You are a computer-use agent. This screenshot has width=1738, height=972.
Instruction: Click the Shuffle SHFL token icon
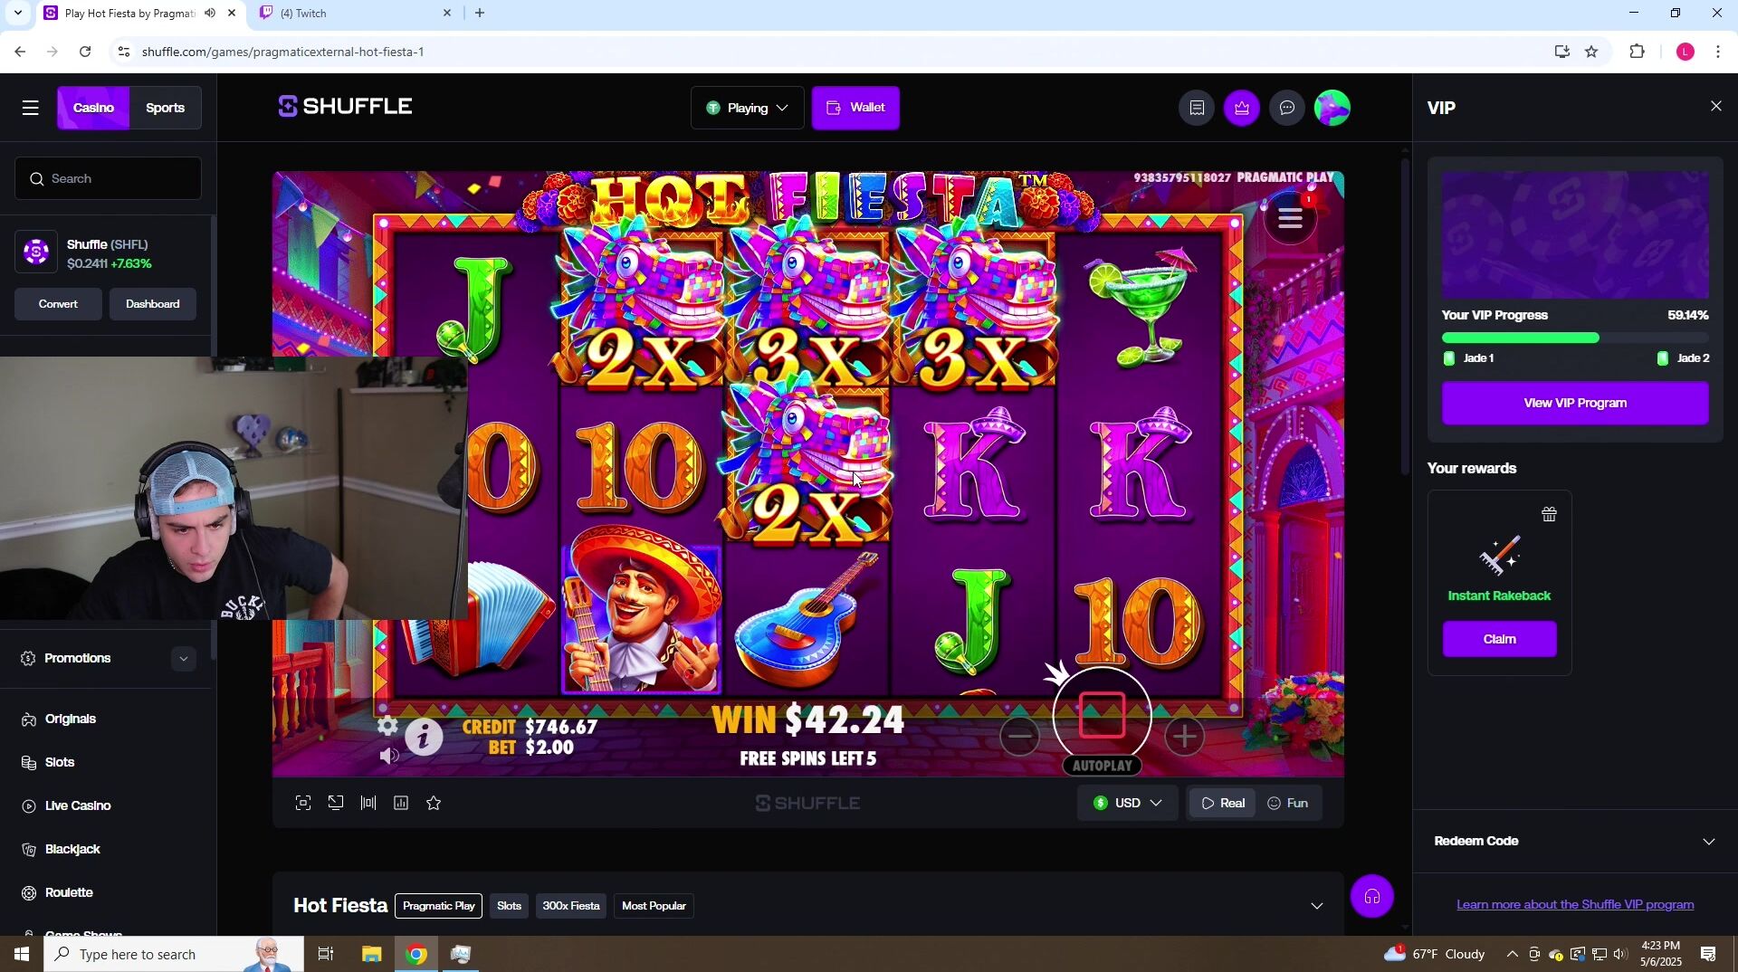coord(36,253)
